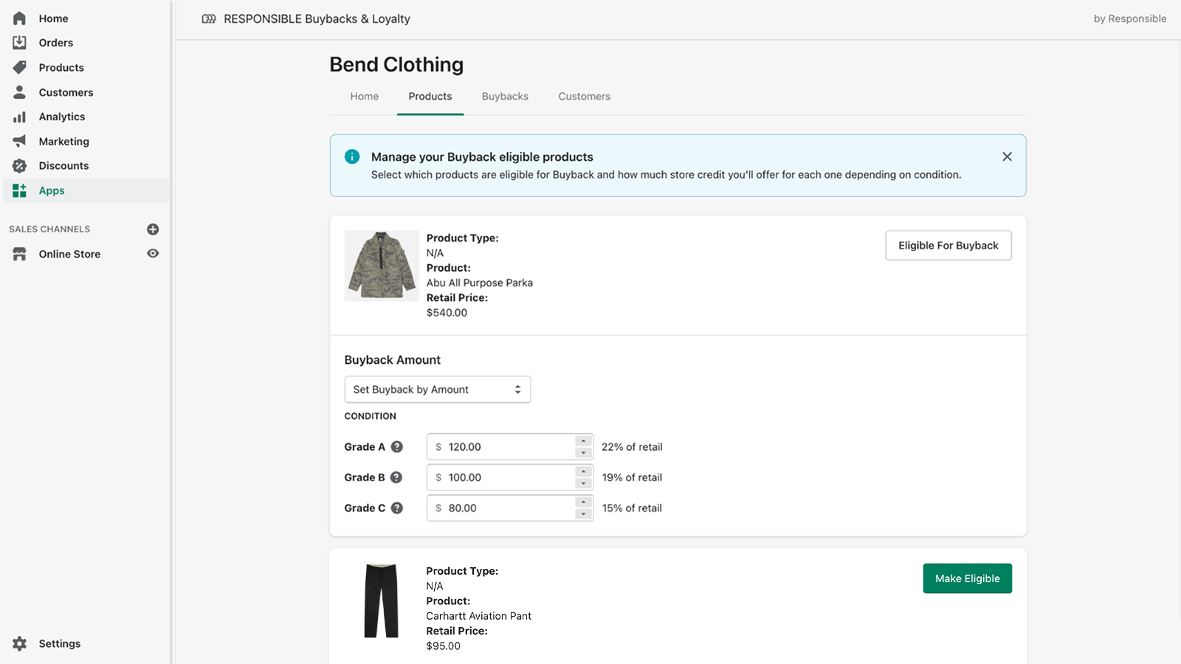
Task: Increase the Grade A amount with up arrow
Action: click(583, 441)
